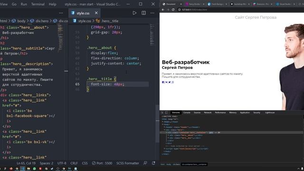Click the bxl-facebook-square class text
304x171 pixels.
27,116
